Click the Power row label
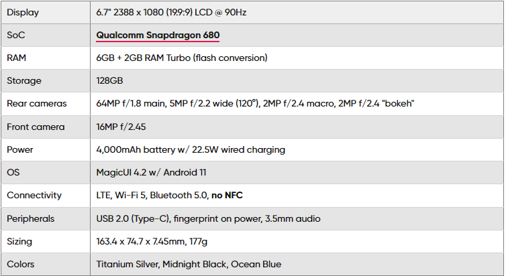This screenshot has width=506, height=276. tap(21, 149)
